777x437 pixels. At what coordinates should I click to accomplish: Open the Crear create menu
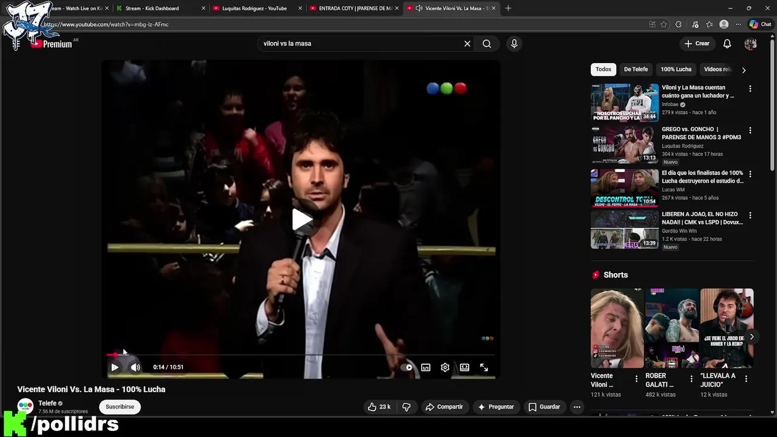(697, 44)
